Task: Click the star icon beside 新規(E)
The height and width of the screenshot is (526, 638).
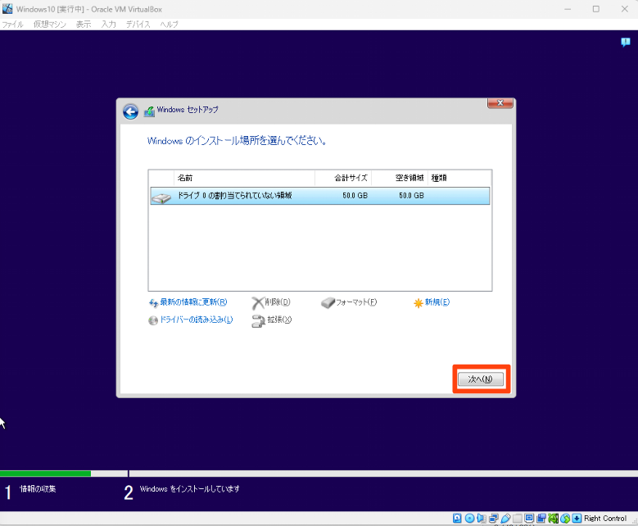Action: click(419, 303)
